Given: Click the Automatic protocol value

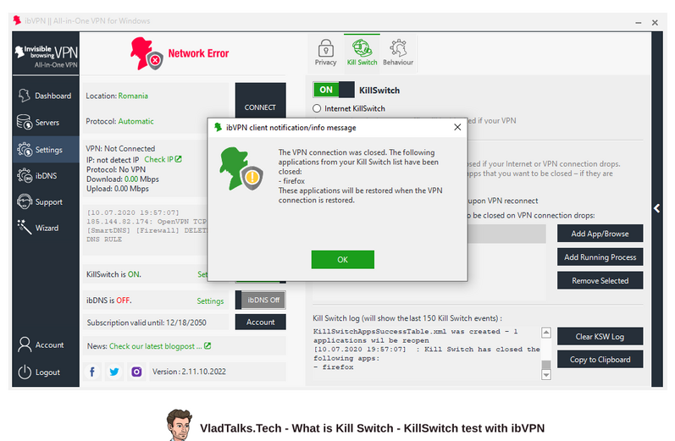Looking at the screenshot, I should coord(136,121).
